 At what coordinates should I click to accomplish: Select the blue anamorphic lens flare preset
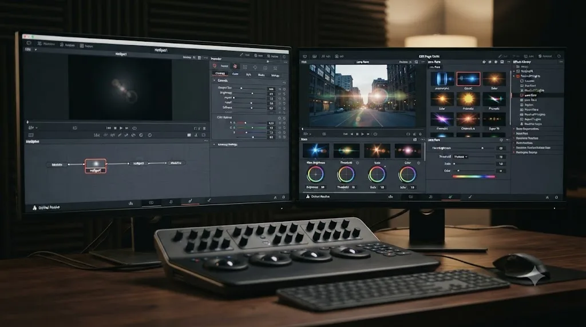tap(442, 79)
